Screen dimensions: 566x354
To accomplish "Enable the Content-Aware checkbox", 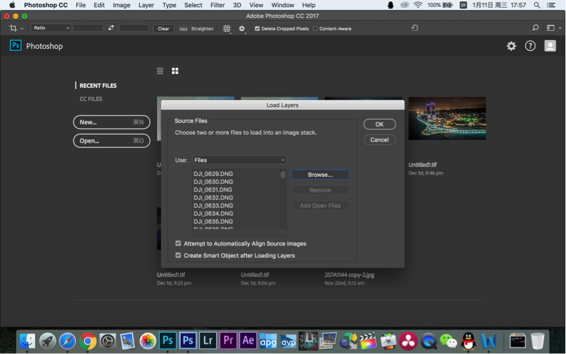I will point(315,29).
